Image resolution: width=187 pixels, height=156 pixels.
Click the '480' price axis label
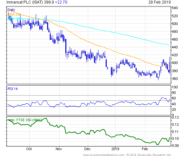pyautogui.click(x=175, y=32)
